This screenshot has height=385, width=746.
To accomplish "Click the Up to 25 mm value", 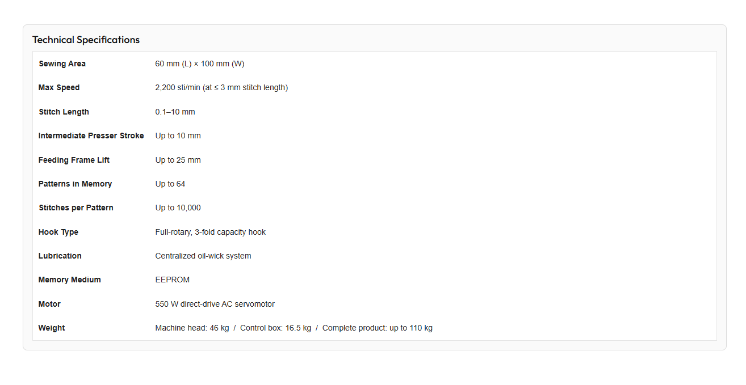I will coord(178,160).
